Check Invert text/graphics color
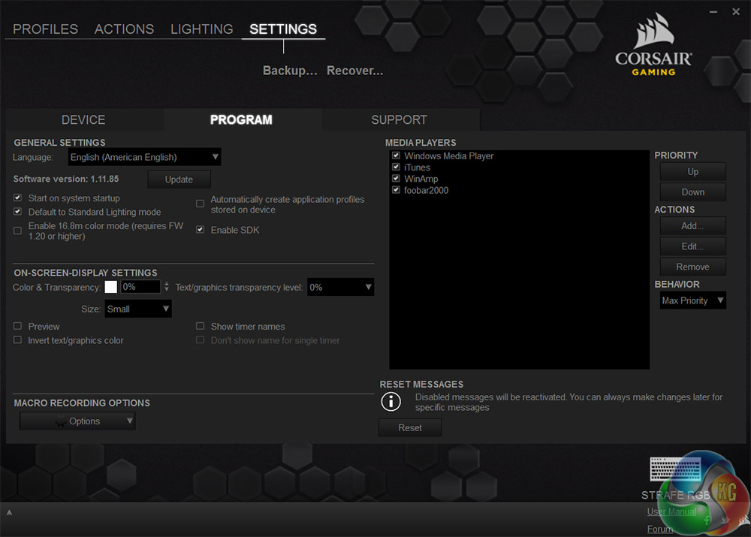 [x=18, y=339]
